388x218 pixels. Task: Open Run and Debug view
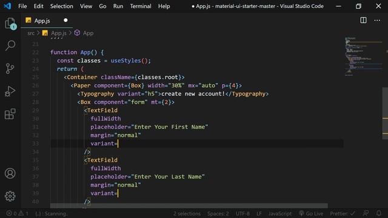tap(10, 91)
